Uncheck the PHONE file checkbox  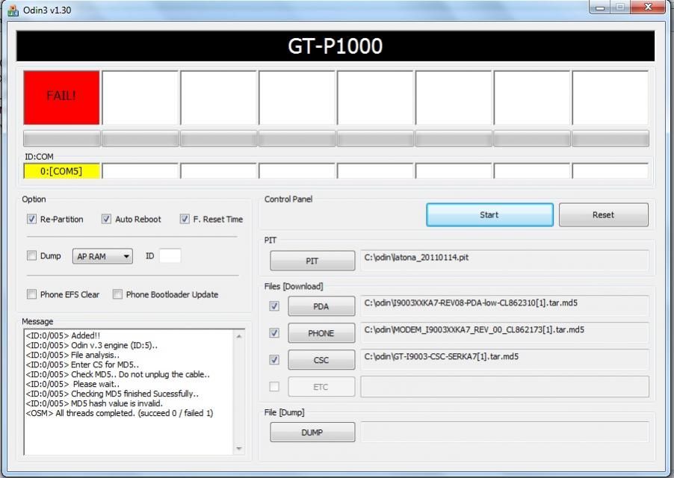[x=274, y=333]
